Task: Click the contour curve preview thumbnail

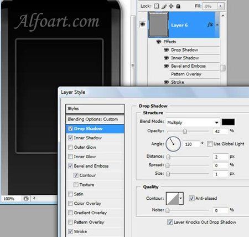Action: coord(173,198)
